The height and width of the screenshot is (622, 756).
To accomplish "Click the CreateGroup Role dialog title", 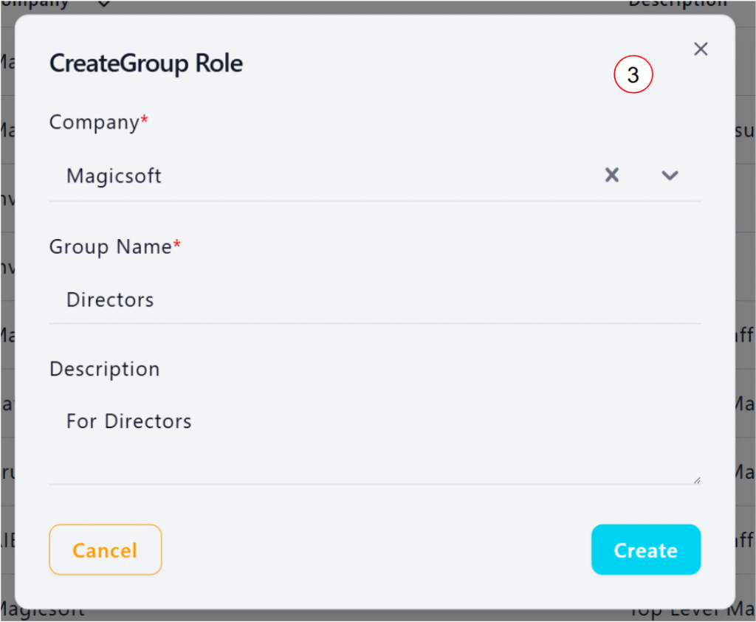I will click(x=146, y=63).
